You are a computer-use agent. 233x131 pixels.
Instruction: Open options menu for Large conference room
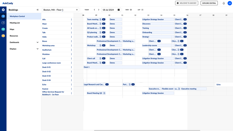[71, 63]
